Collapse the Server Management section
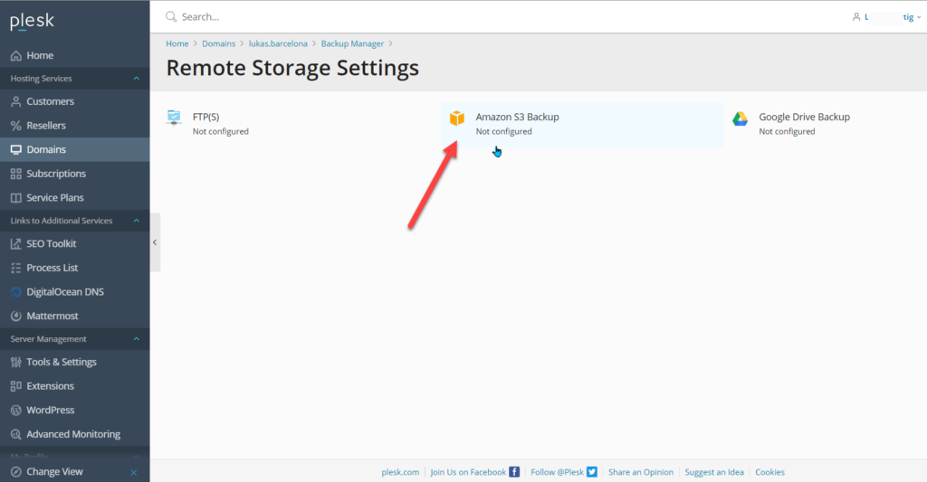This screenshot has height=482, width=927. point(137,339)
